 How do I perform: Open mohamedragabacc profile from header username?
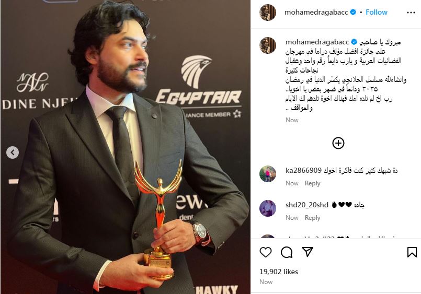316,12
